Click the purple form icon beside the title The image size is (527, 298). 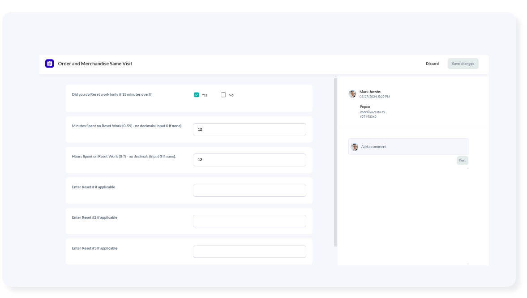[x=49, y=64]
